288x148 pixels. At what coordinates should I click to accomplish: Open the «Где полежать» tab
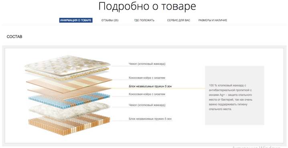(x=144, y=20)
